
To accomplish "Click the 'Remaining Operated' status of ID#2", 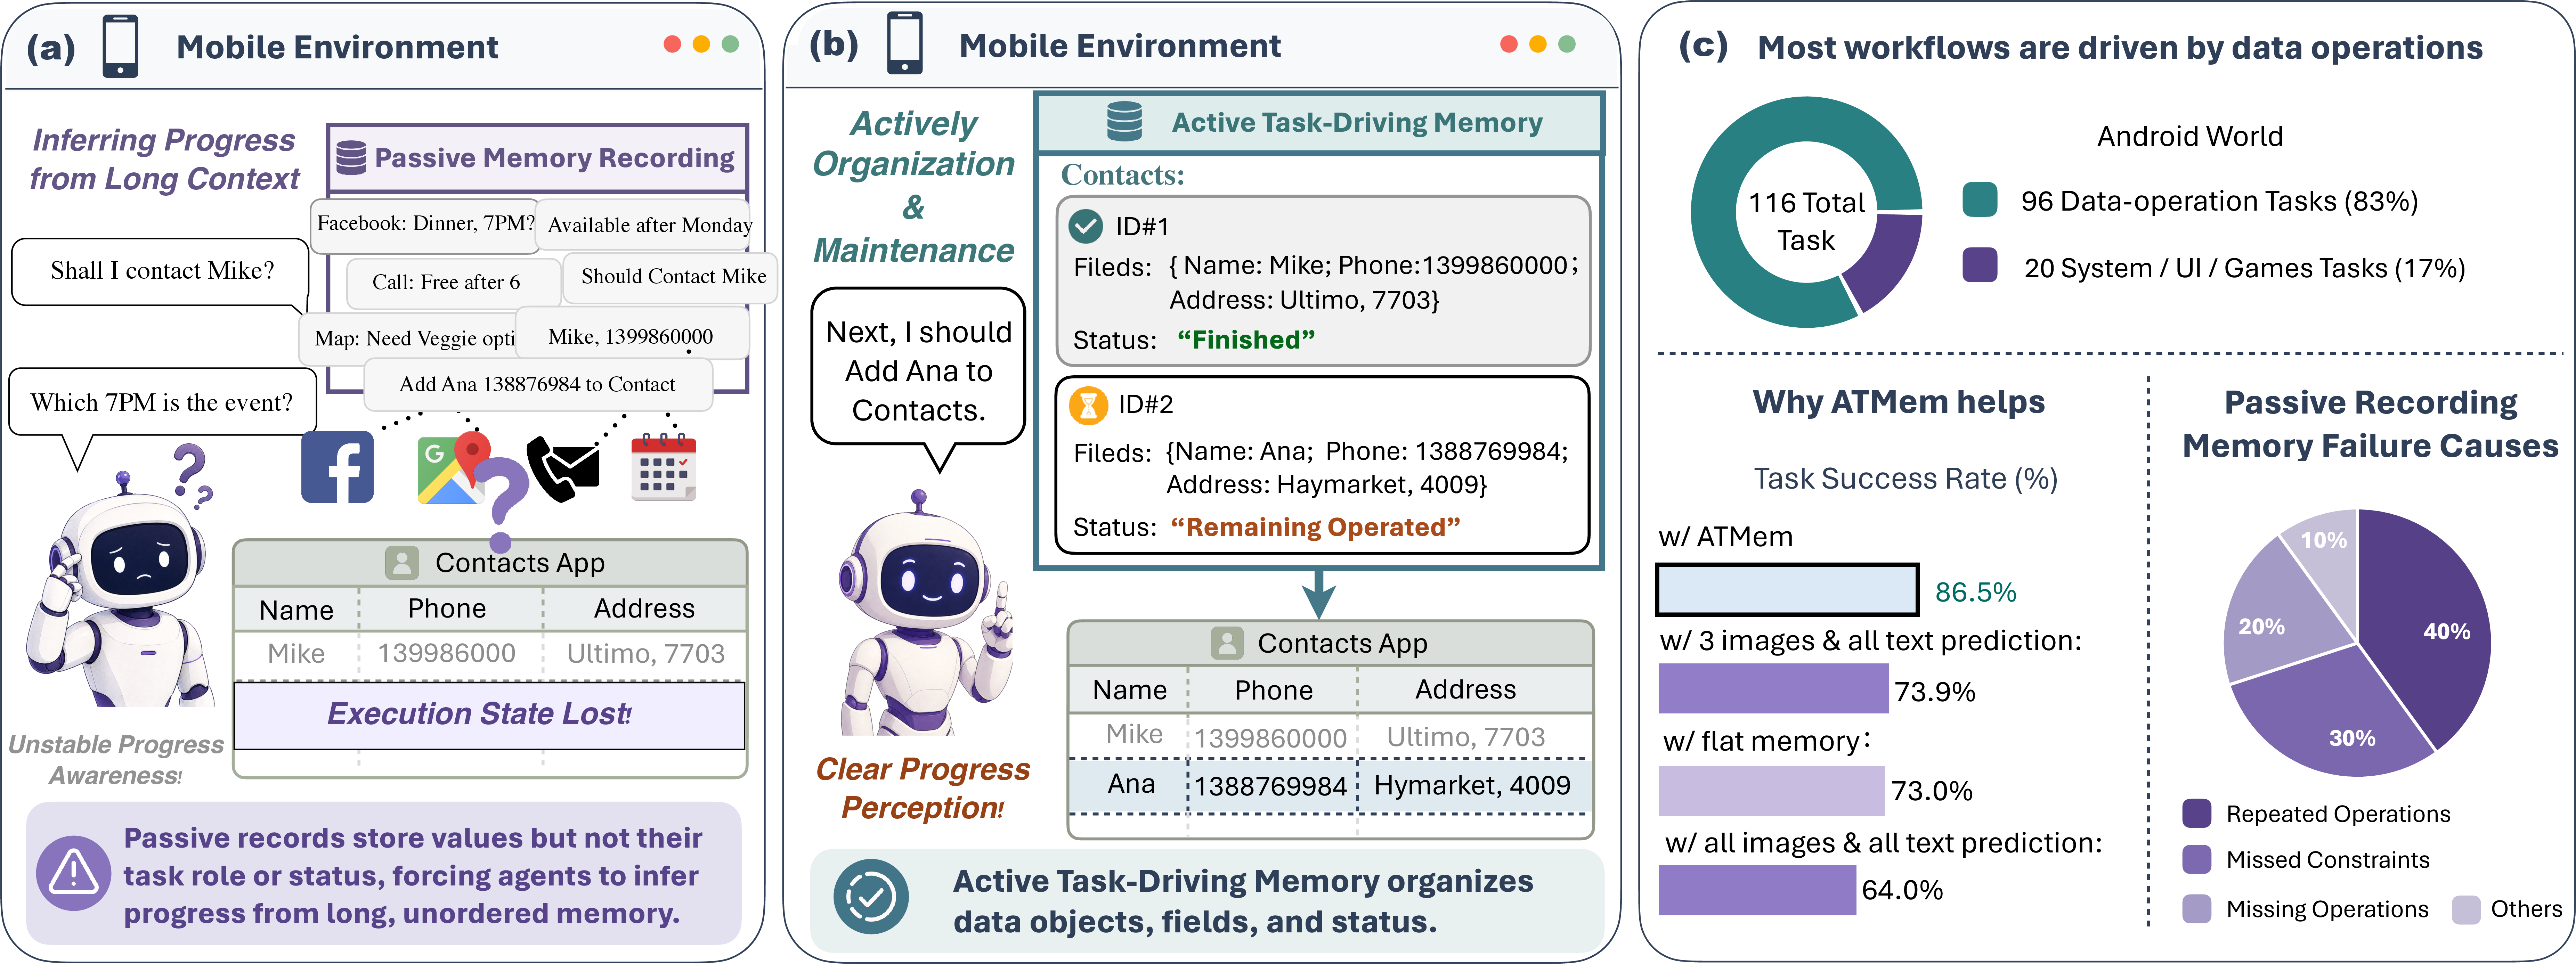I will (1315, 527).
